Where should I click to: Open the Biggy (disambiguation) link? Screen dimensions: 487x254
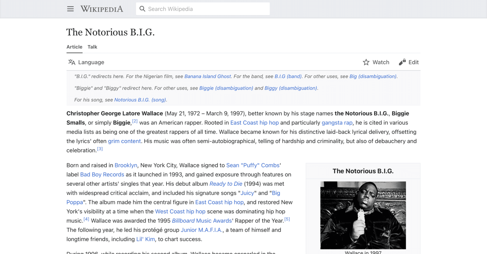click(x=291, y=88)
